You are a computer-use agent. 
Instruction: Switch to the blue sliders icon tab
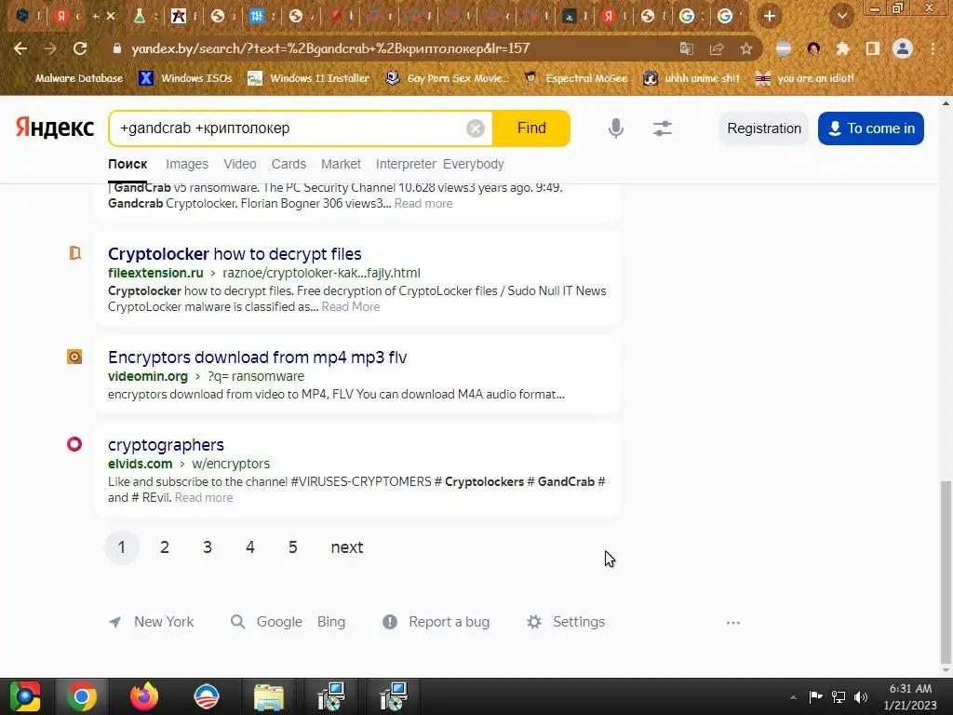click(x=257, y=17)
